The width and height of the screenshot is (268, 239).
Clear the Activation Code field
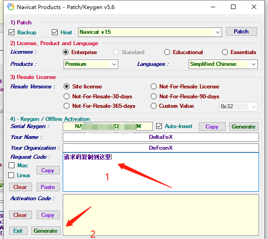point(20,215)
